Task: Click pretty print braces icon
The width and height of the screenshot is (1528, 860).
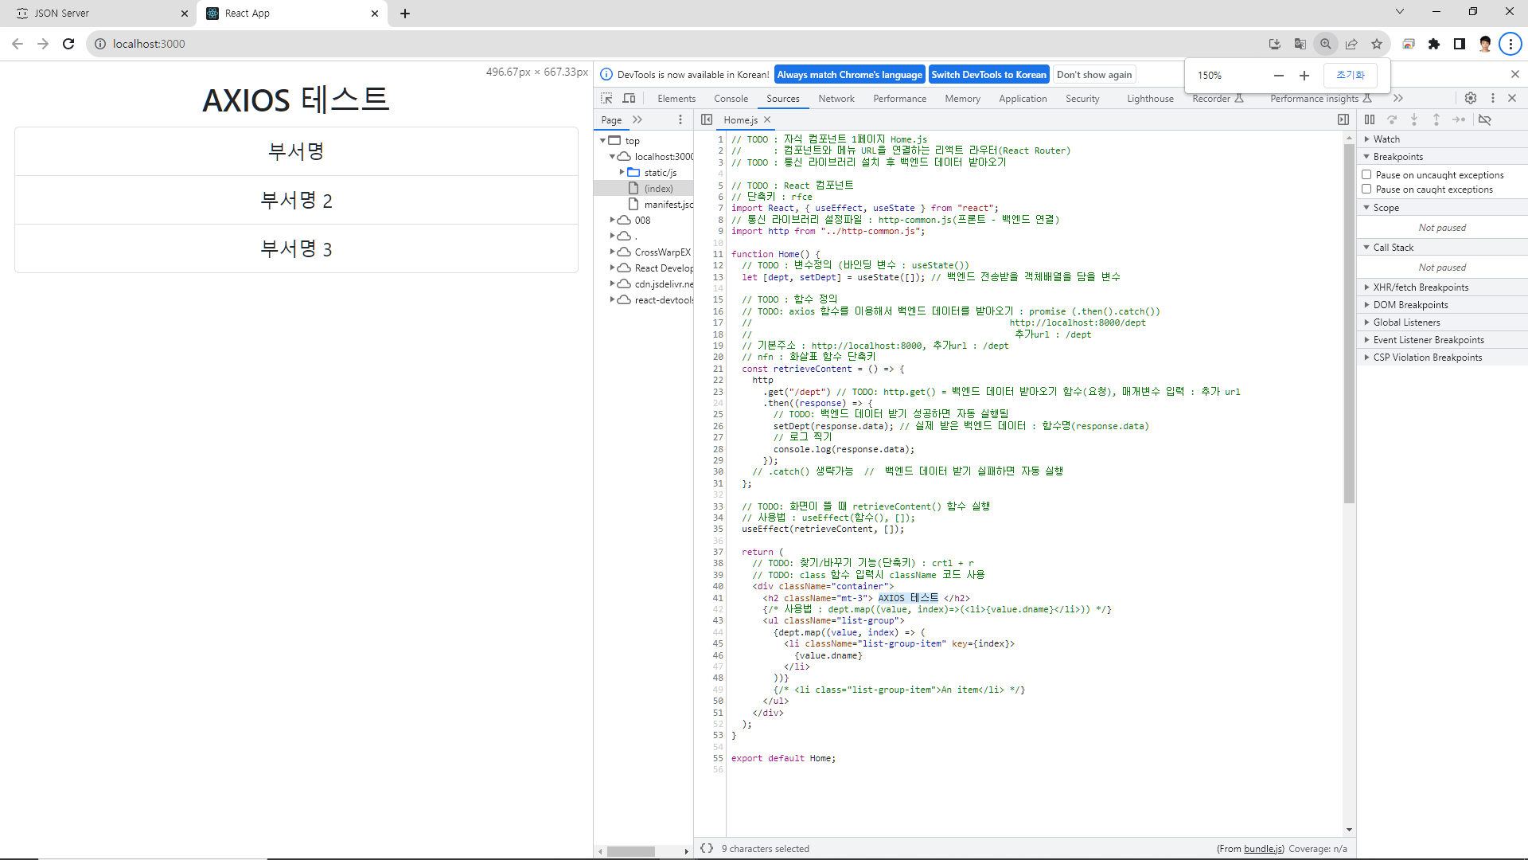Action: point(707,848)
